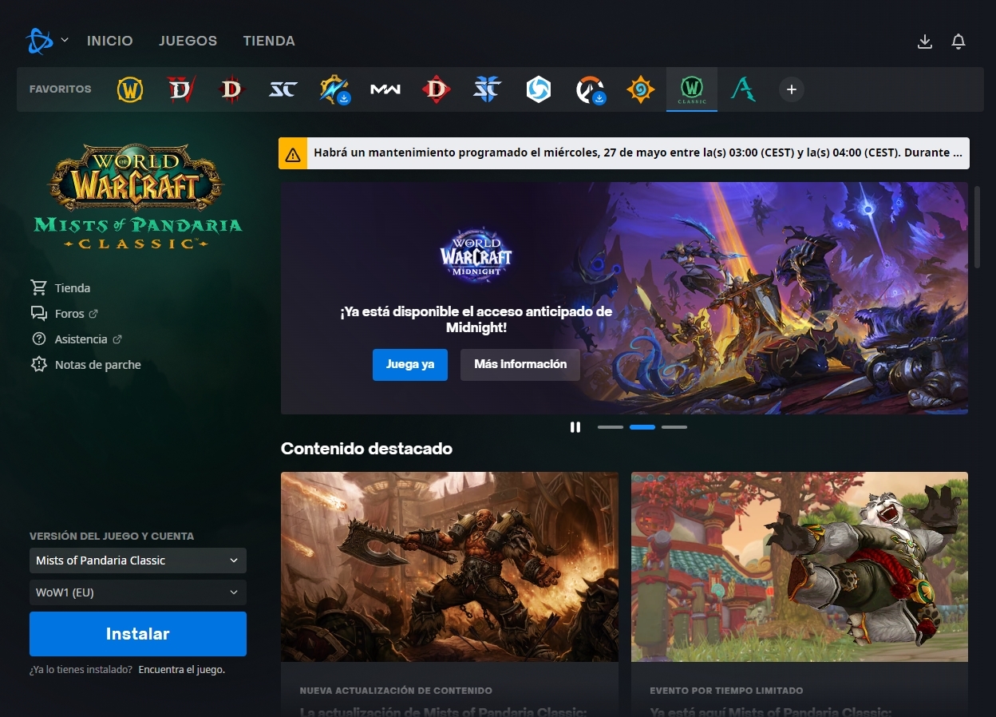This screenshot has width=996, height=717.
Task: Expand the Mists of Pandaria Classic version dropdown
Action: (138, 561)
